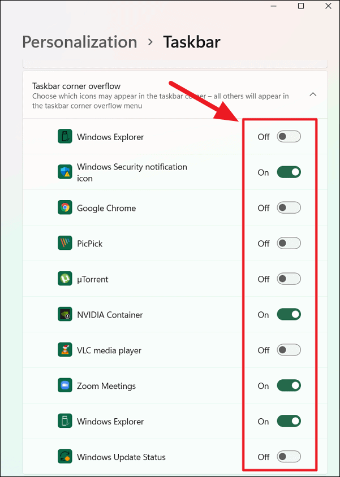Image resolution: width=340 pixels, height=477 pixels.
Task: Click the Taskbar breadcrumb title
Action: pyautogui.click(x=192, y=42)
